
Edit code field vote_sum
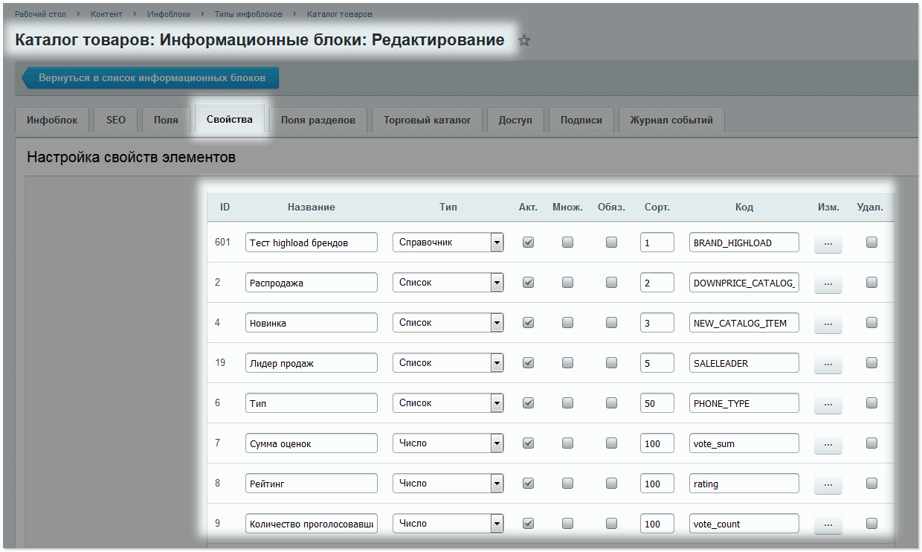pyautogui.click(x=744, y=443)
